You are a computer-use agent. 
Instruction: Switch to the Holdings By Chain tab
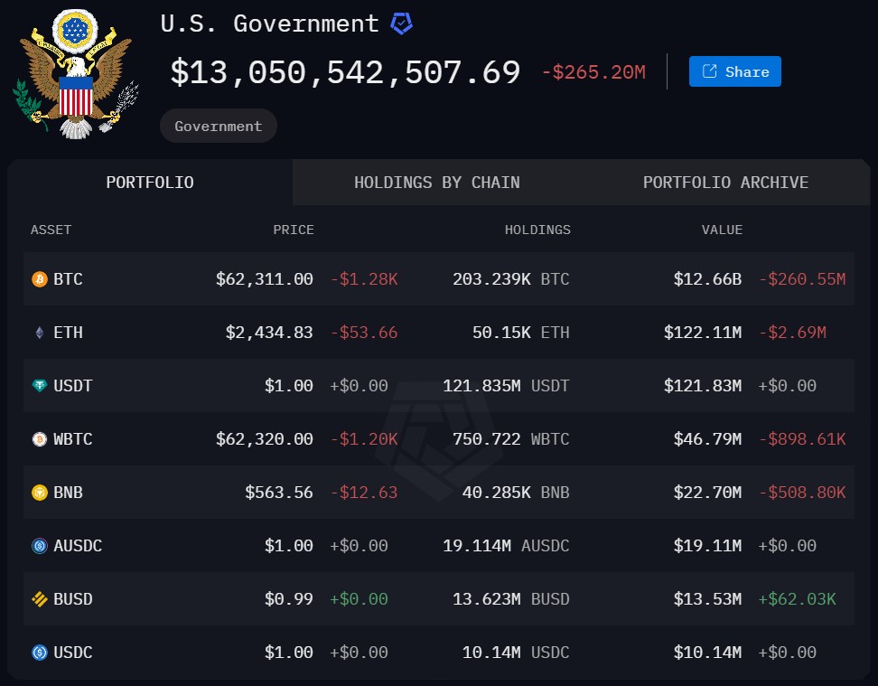click(x=436, y=183)
